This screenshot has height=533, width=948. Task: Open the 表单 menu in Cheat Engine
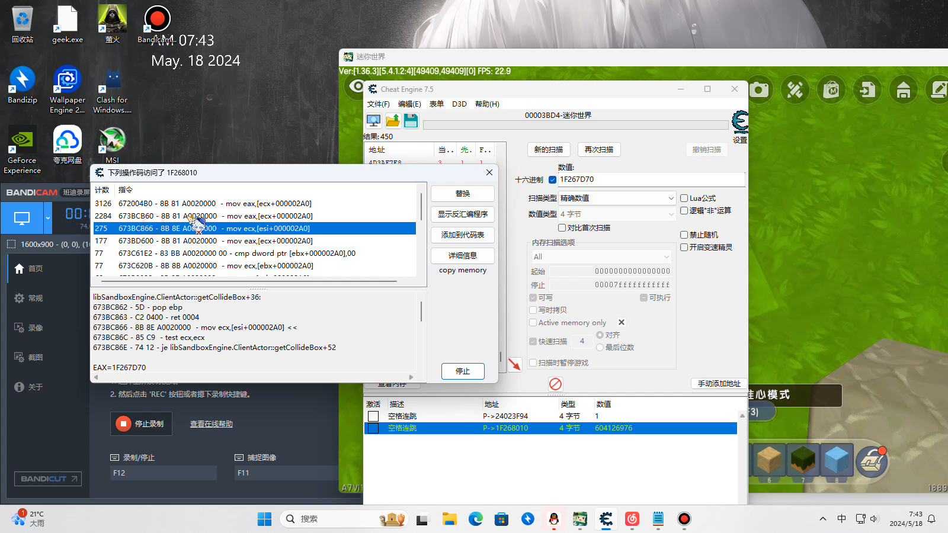[437, 104]
